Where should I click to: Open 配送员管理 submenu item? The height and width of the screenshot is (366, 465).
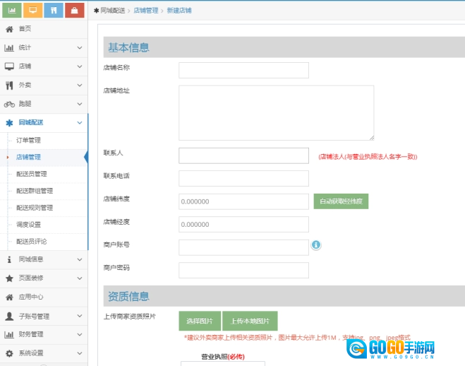tap(32, 174)
